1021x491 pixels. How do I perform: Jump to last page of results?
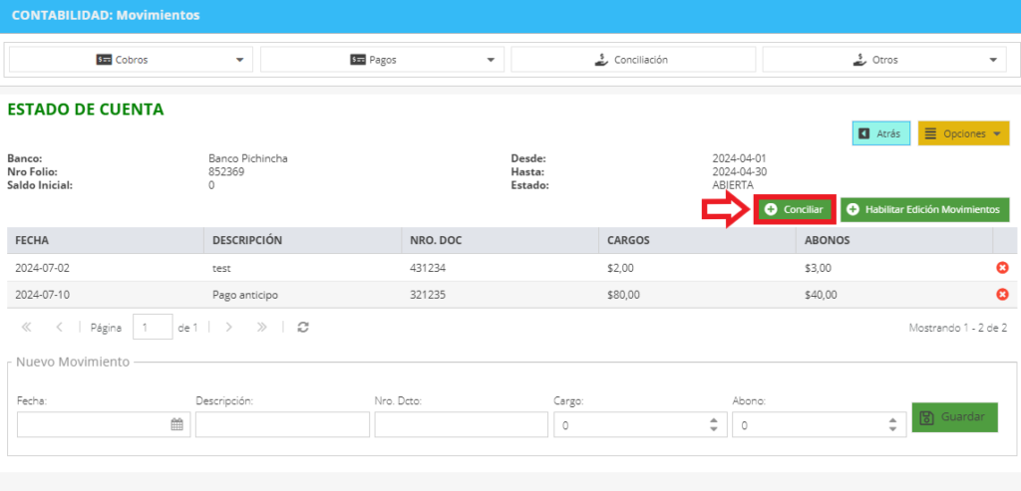point(262,327)
